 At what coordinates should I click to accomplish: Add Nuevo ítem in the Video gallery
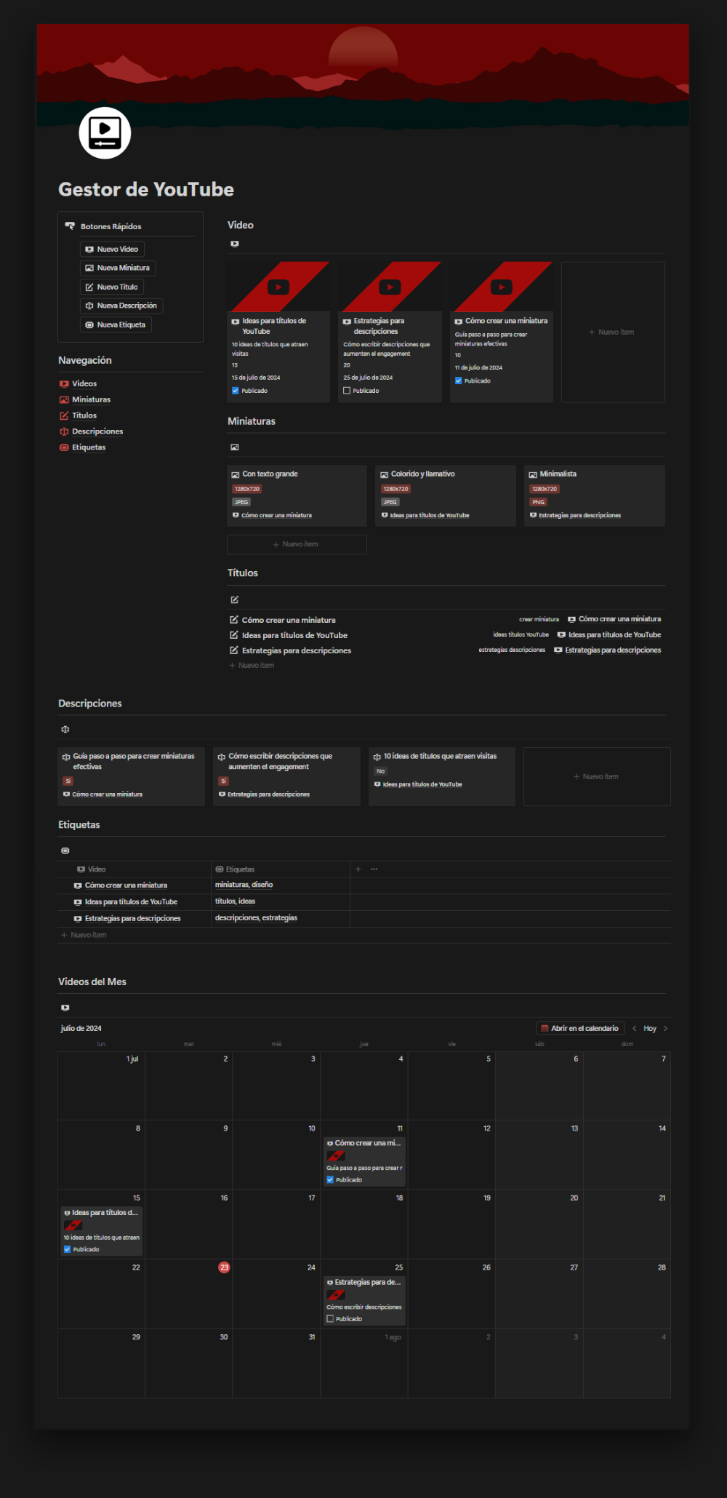[613, 332]
